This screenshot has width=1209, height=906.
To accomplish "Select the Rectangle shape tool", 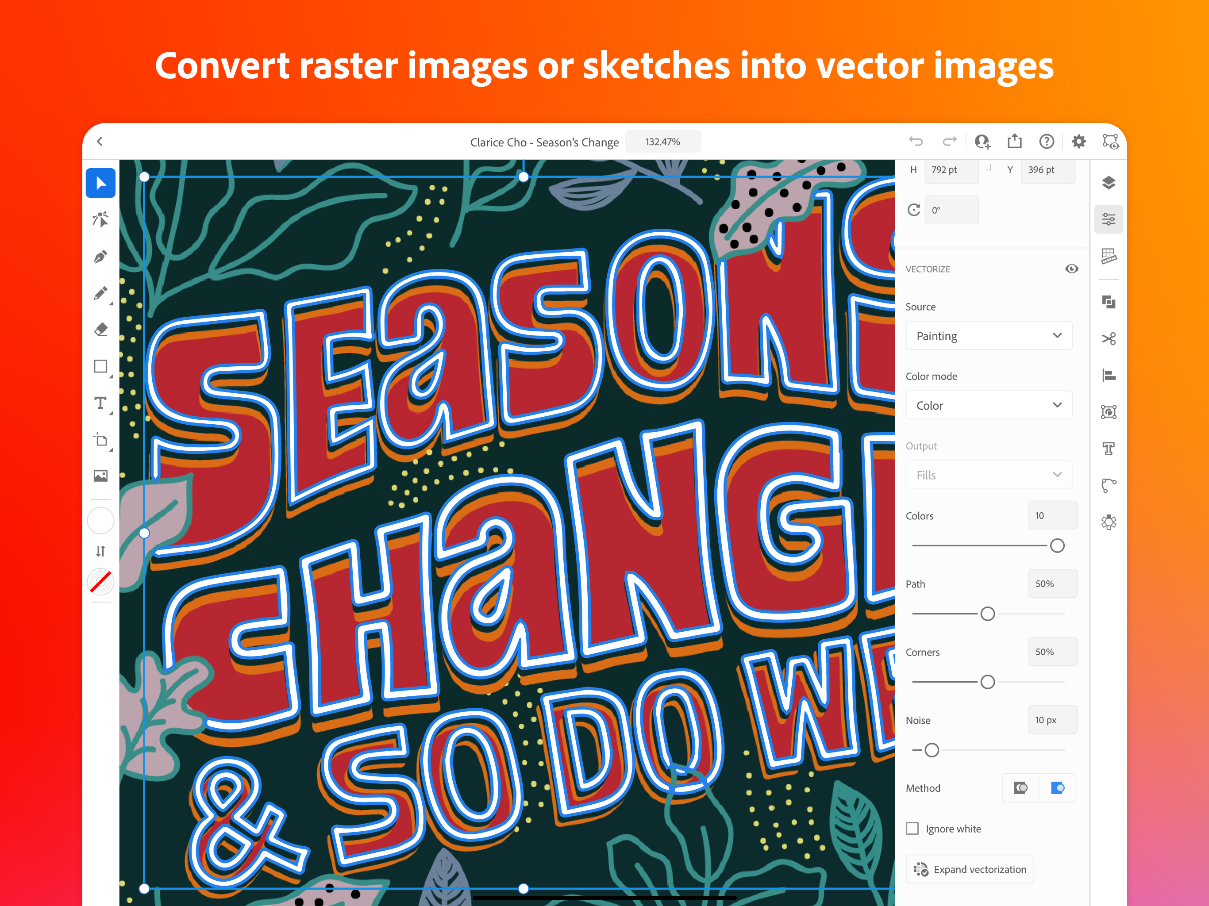I will 100,366.
